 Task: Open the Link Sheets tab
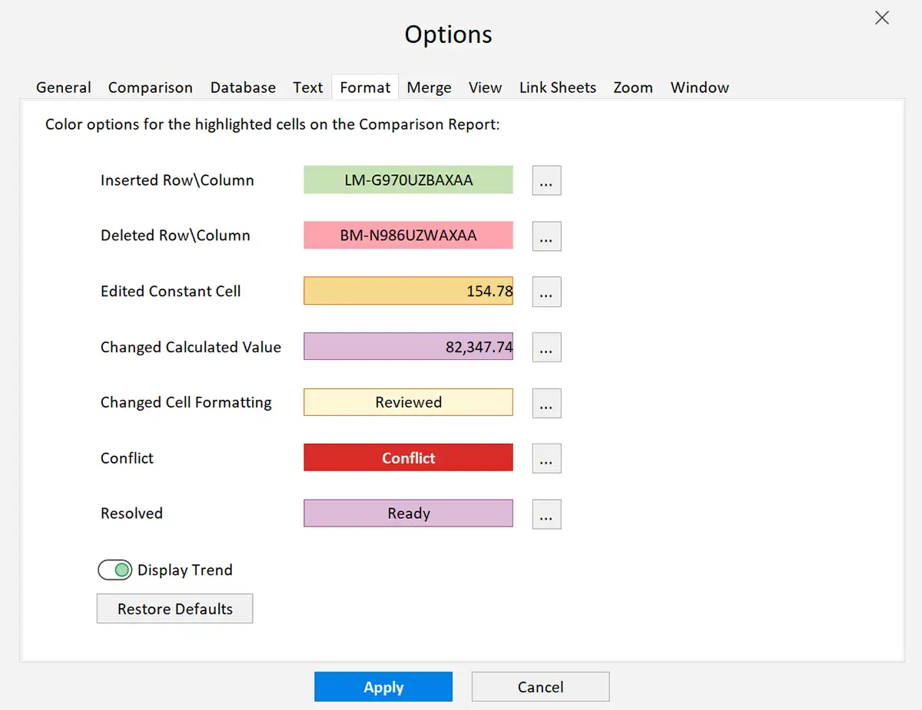tap(557, 88)
